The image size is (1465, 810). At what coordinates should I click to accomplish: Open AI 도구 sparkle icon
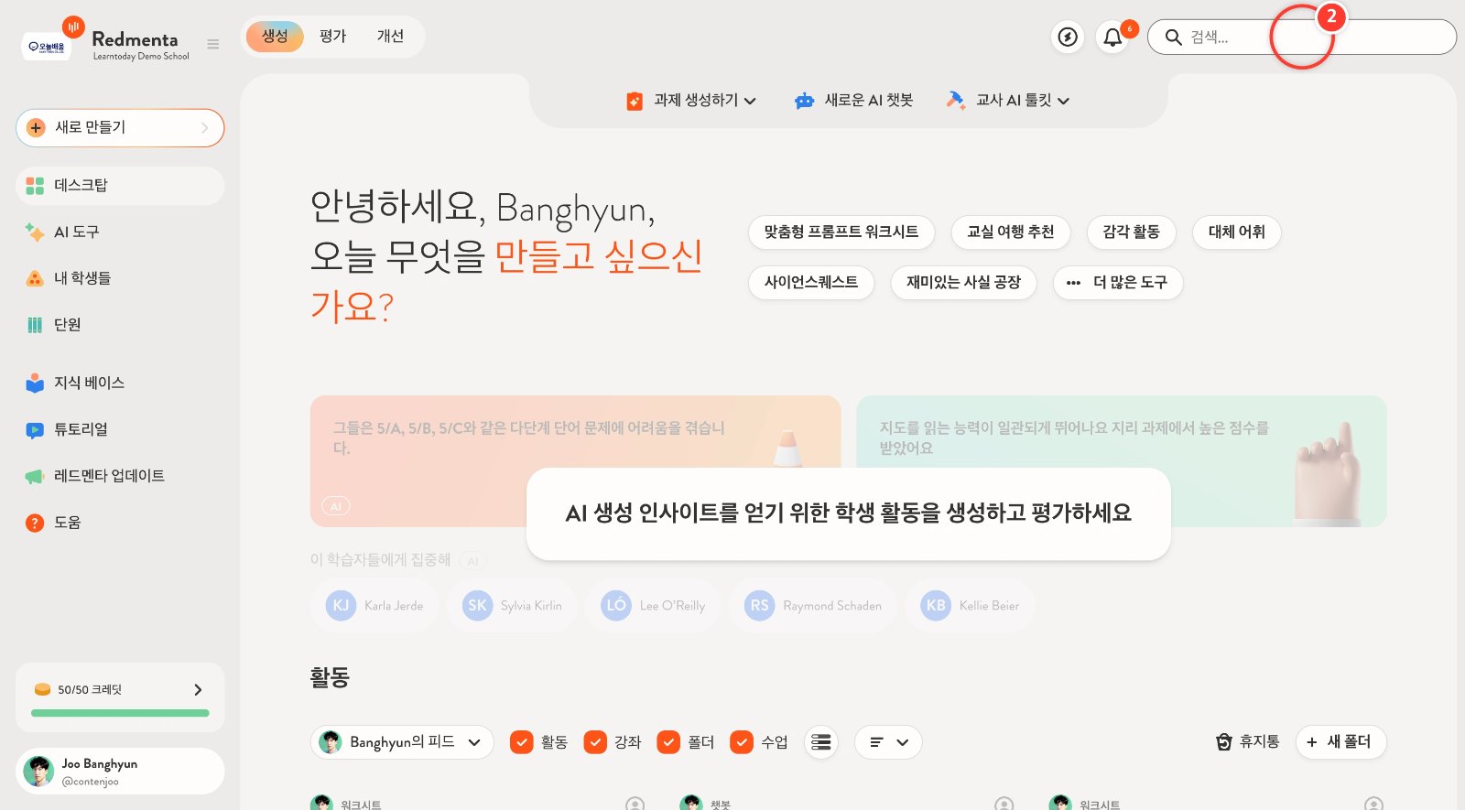(35, 232)
